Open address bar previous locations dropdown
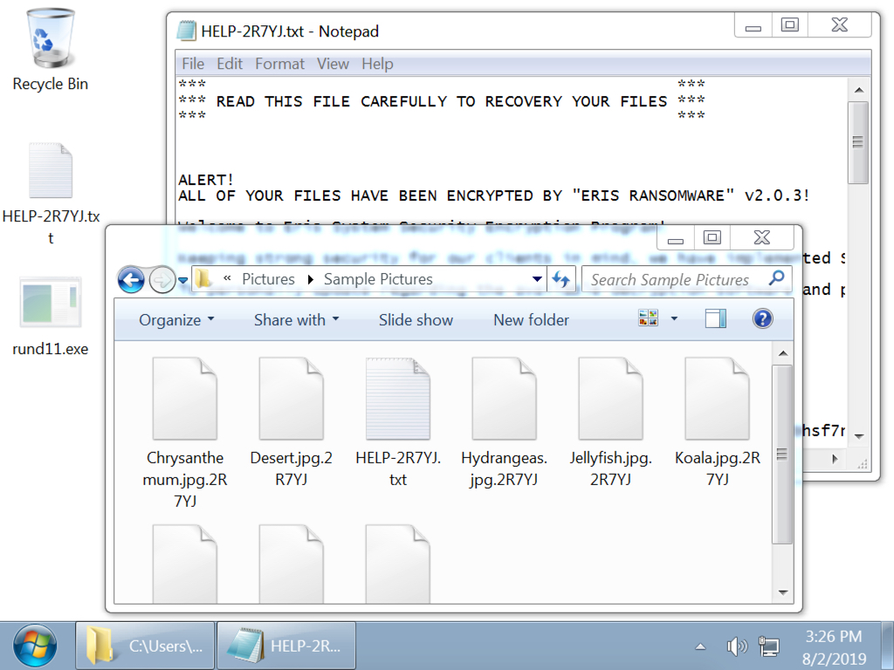 pos(537,279)
